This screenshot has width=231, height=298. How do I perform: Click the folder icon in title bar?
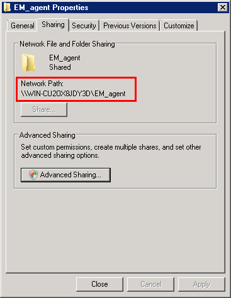click(8, 8)
